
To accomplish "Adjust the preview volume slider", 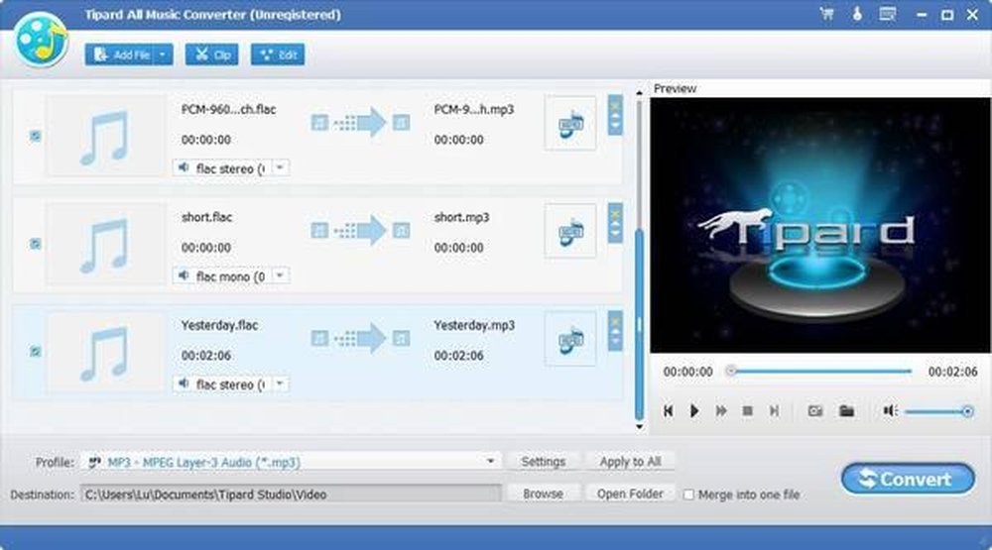I will point(939,411).
